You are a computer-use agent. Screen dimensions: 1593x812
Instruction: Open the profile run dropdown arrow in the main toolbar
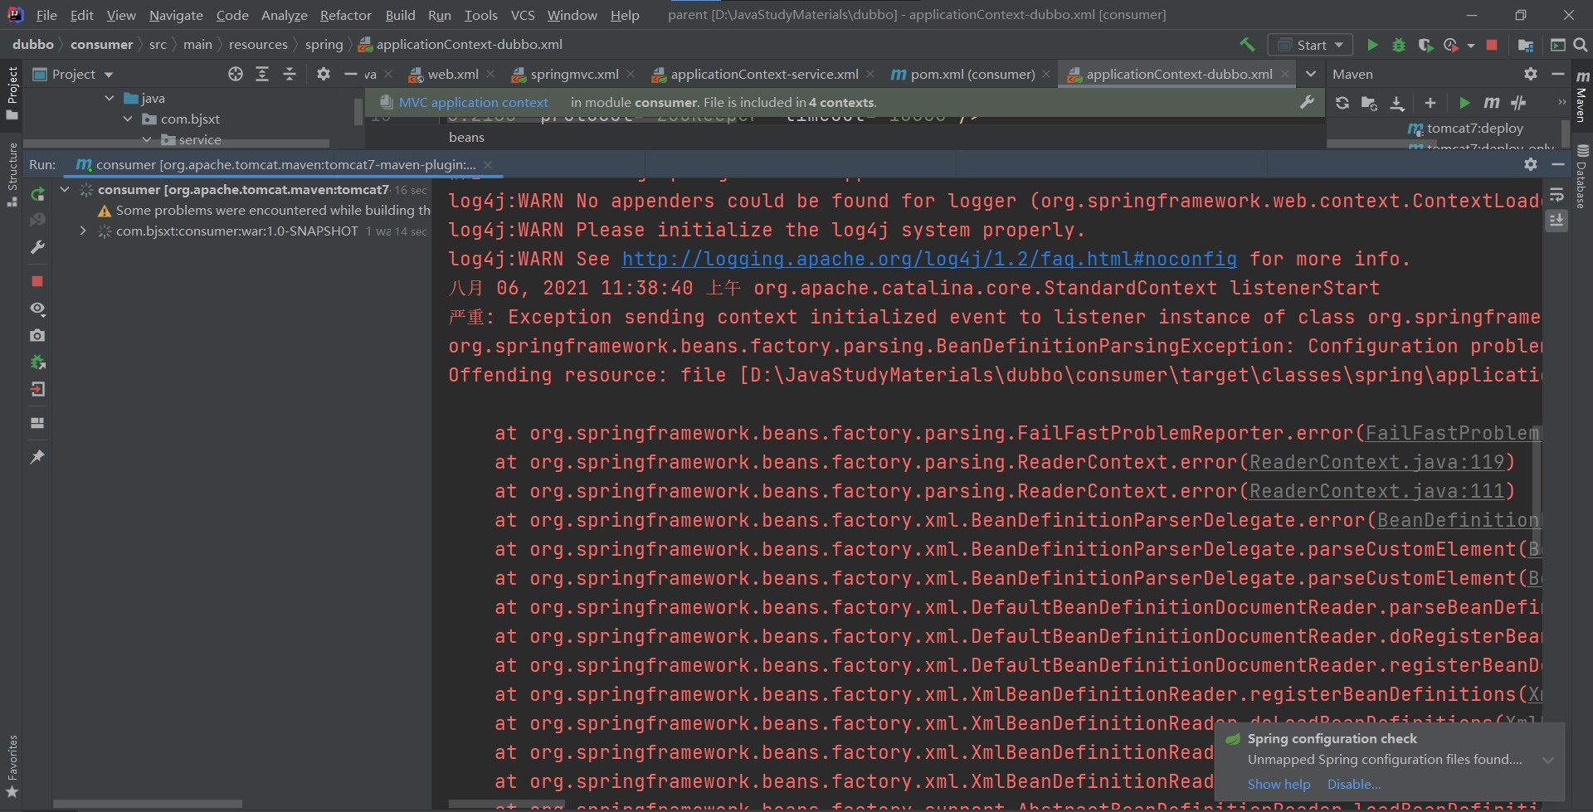[1471, 46]
